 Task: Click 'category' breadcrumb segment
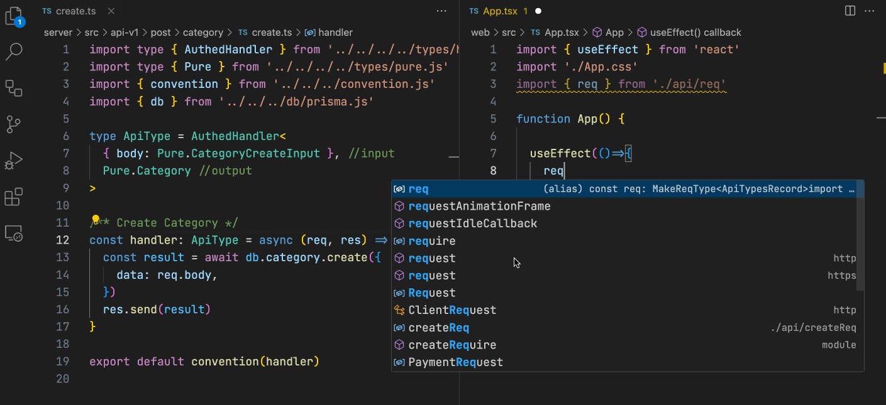point(203,33)
